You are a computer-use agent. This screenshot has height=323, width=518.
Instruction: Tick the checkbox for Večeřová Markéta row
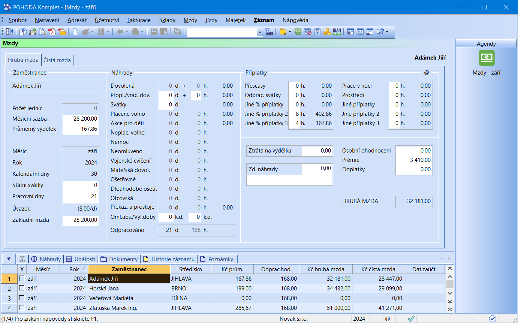click(x=22, y=298)
